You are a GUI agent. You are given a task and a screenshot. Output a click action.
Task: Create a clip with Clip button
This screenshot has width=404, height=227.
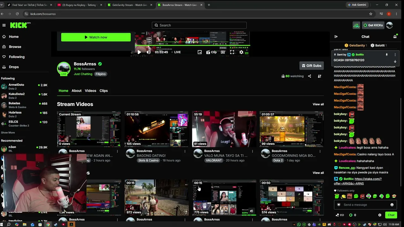(x=211, y=52)
